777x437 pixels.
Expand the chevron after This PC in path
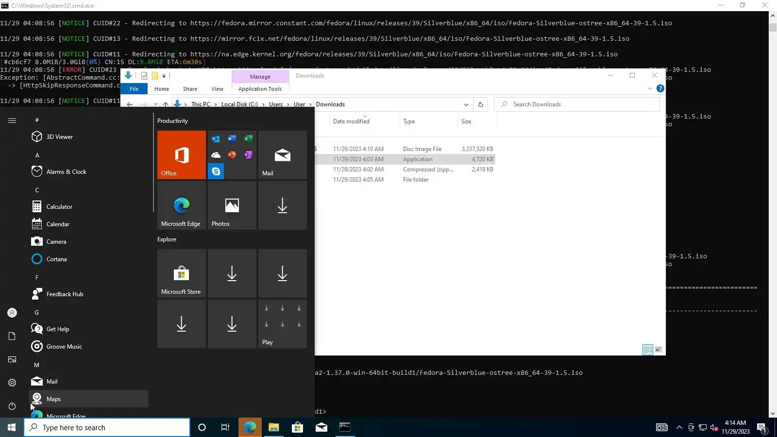point(216,104)
